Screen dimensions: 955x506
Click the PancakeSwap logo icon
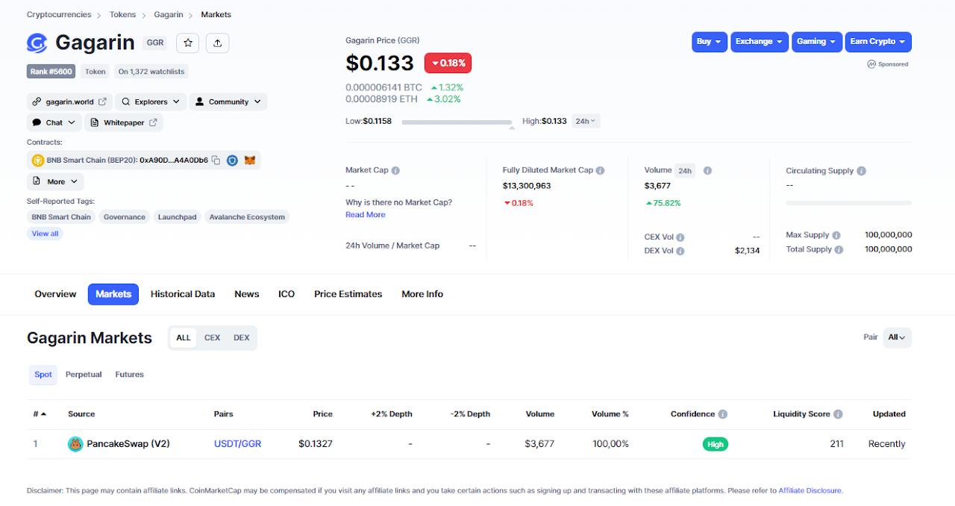tap(75, 444)
